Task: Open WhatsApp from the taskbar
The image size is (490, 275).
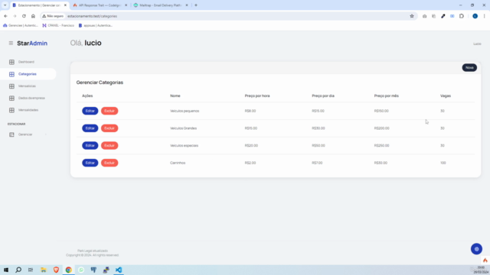Action: (81, 270)
